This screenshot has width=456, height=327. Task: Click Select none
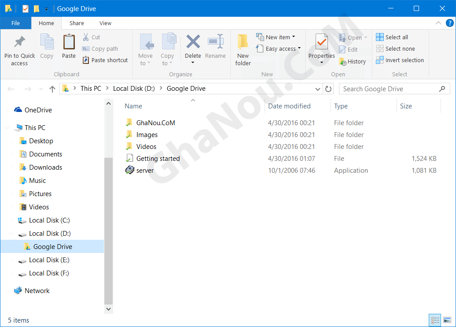tap(396, 48)
